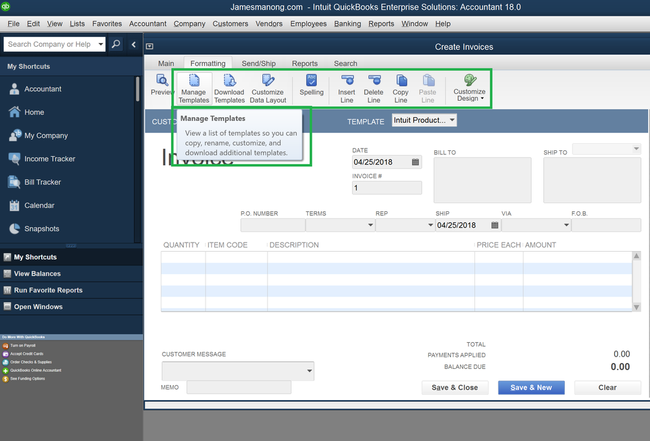650x441 pixels.
Task: Open the Intuit Product template dropdown
Action: (424, 120)
